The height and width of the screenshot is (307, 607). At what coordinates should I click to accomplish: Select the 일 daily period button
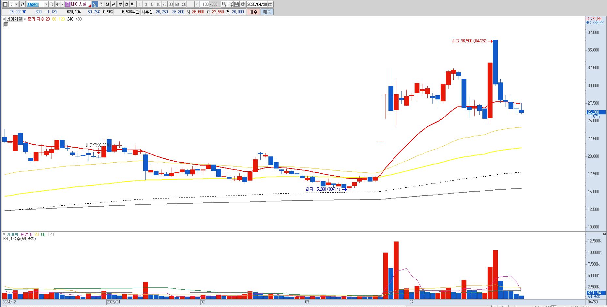click(95, 4)
